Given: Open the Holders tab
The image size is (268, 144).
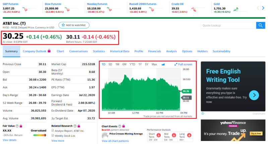Looking at the screenshot, I should (202, 51).
